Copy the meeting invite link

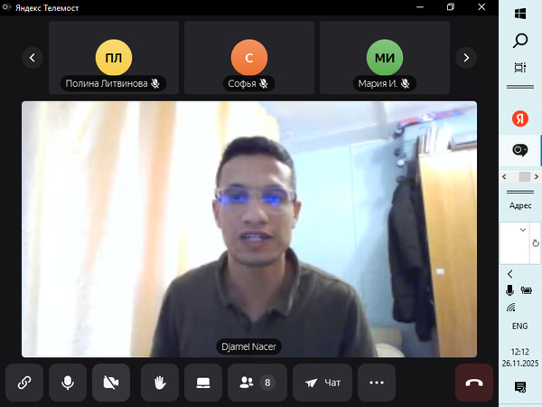24,383
